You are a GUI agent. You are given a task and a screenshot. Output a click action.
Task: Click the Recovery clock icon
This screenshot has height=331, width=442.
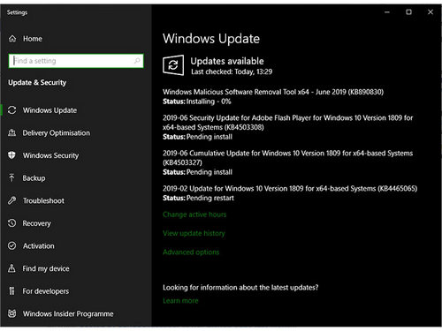point(12,223)
